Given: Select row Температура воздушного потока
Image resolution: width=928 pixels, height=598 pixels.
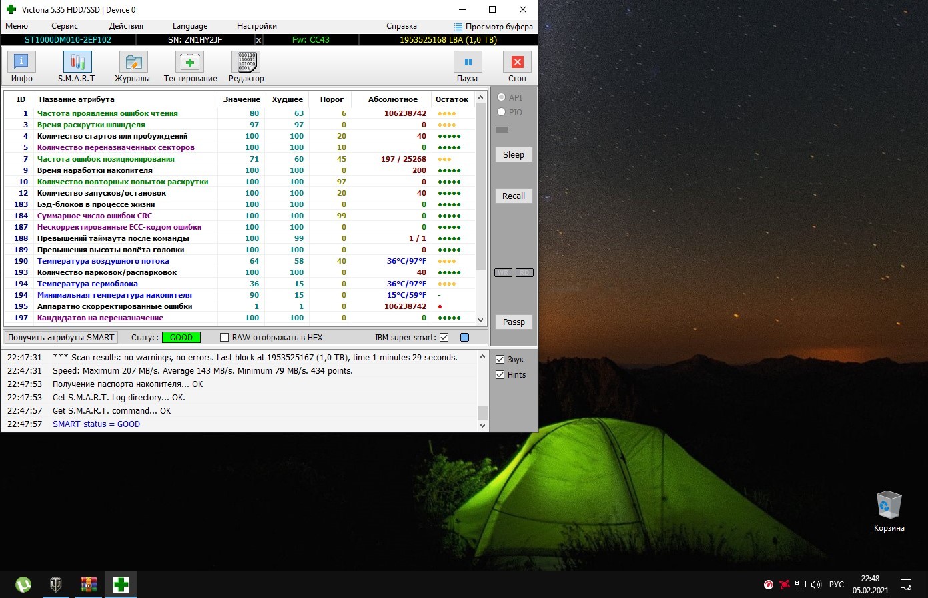Looking at the screenshot, I should (x=240, y=261).
